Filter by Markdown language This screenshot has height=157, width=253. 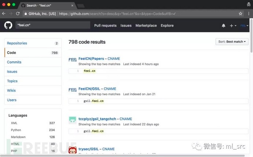point(33,137)
